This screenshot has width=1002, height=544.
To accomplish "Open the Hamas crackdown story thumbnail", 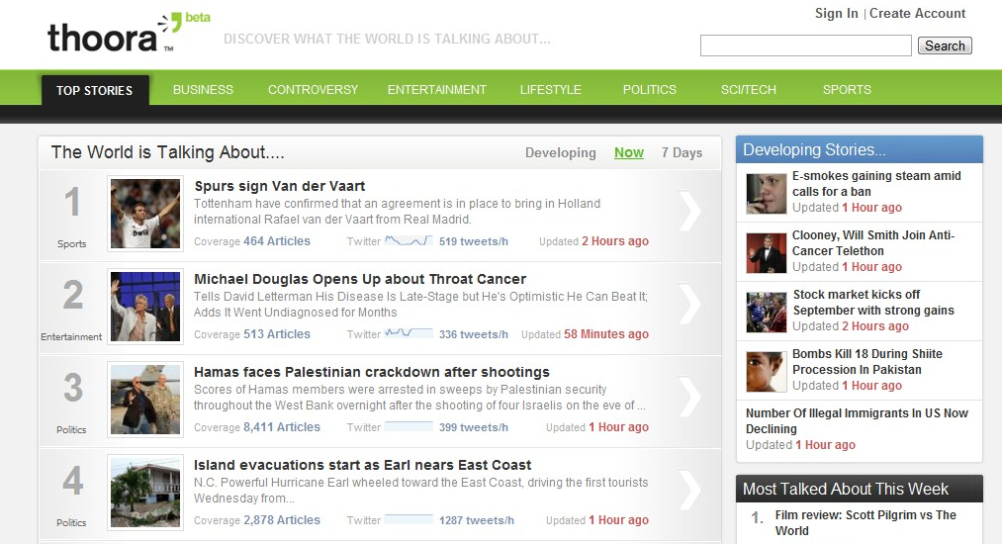I will pyautogui.click(x=145, y=400).
